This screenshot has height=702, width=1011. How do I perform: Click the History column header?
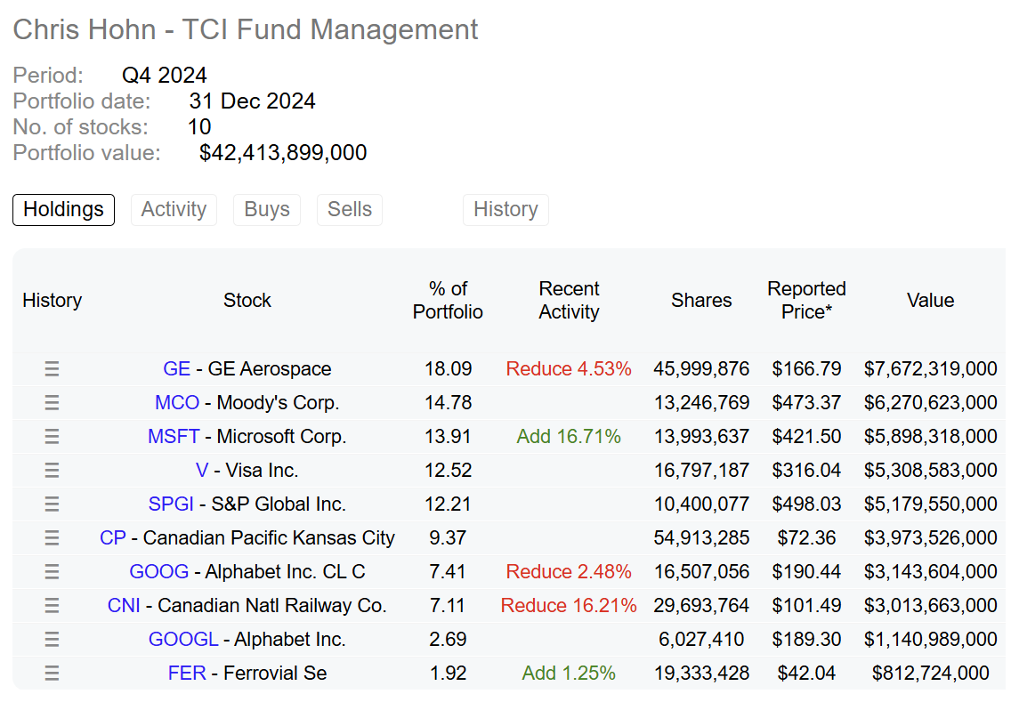click(53, 301)
